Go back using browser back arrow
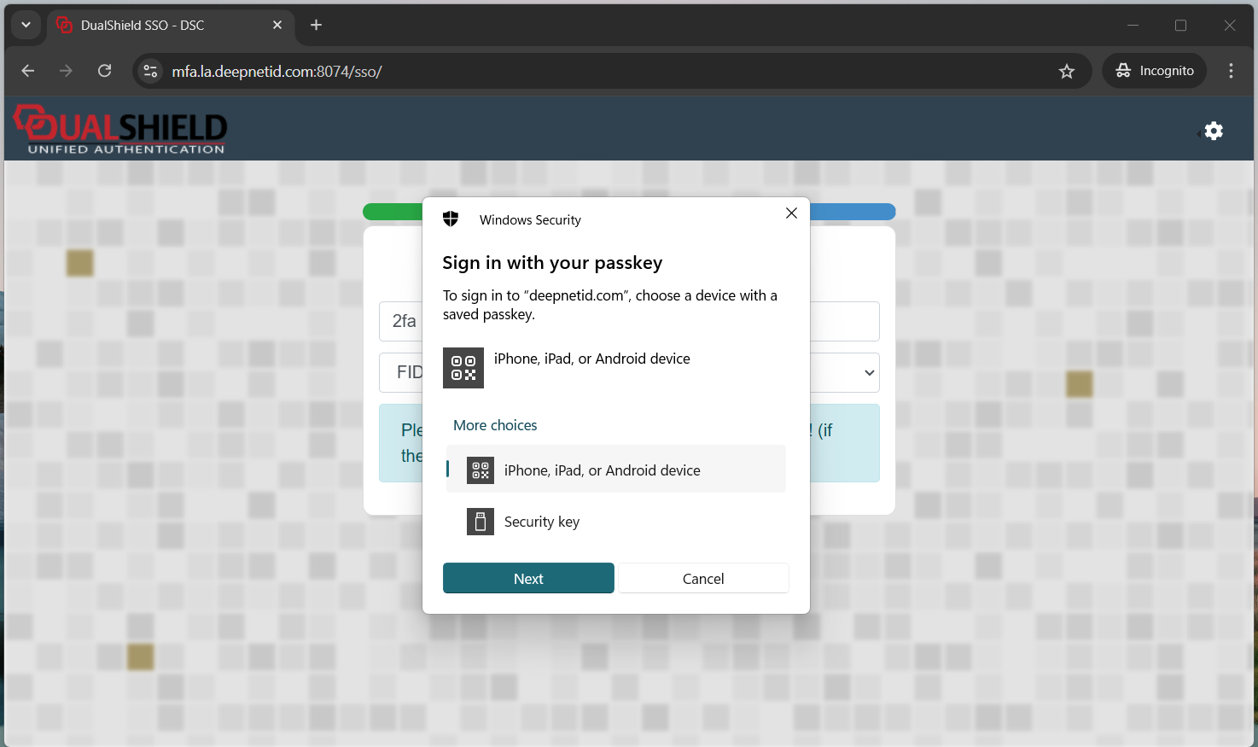Viewport: 1258px width, 747px height. click(28, 71)
